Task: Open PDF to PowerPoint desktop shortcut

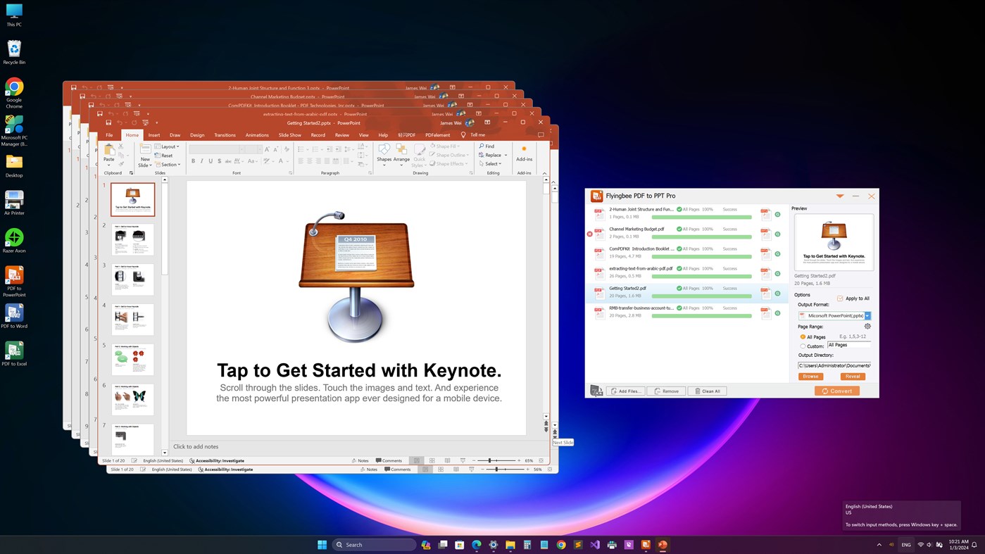Action: [x=14, y=282]
